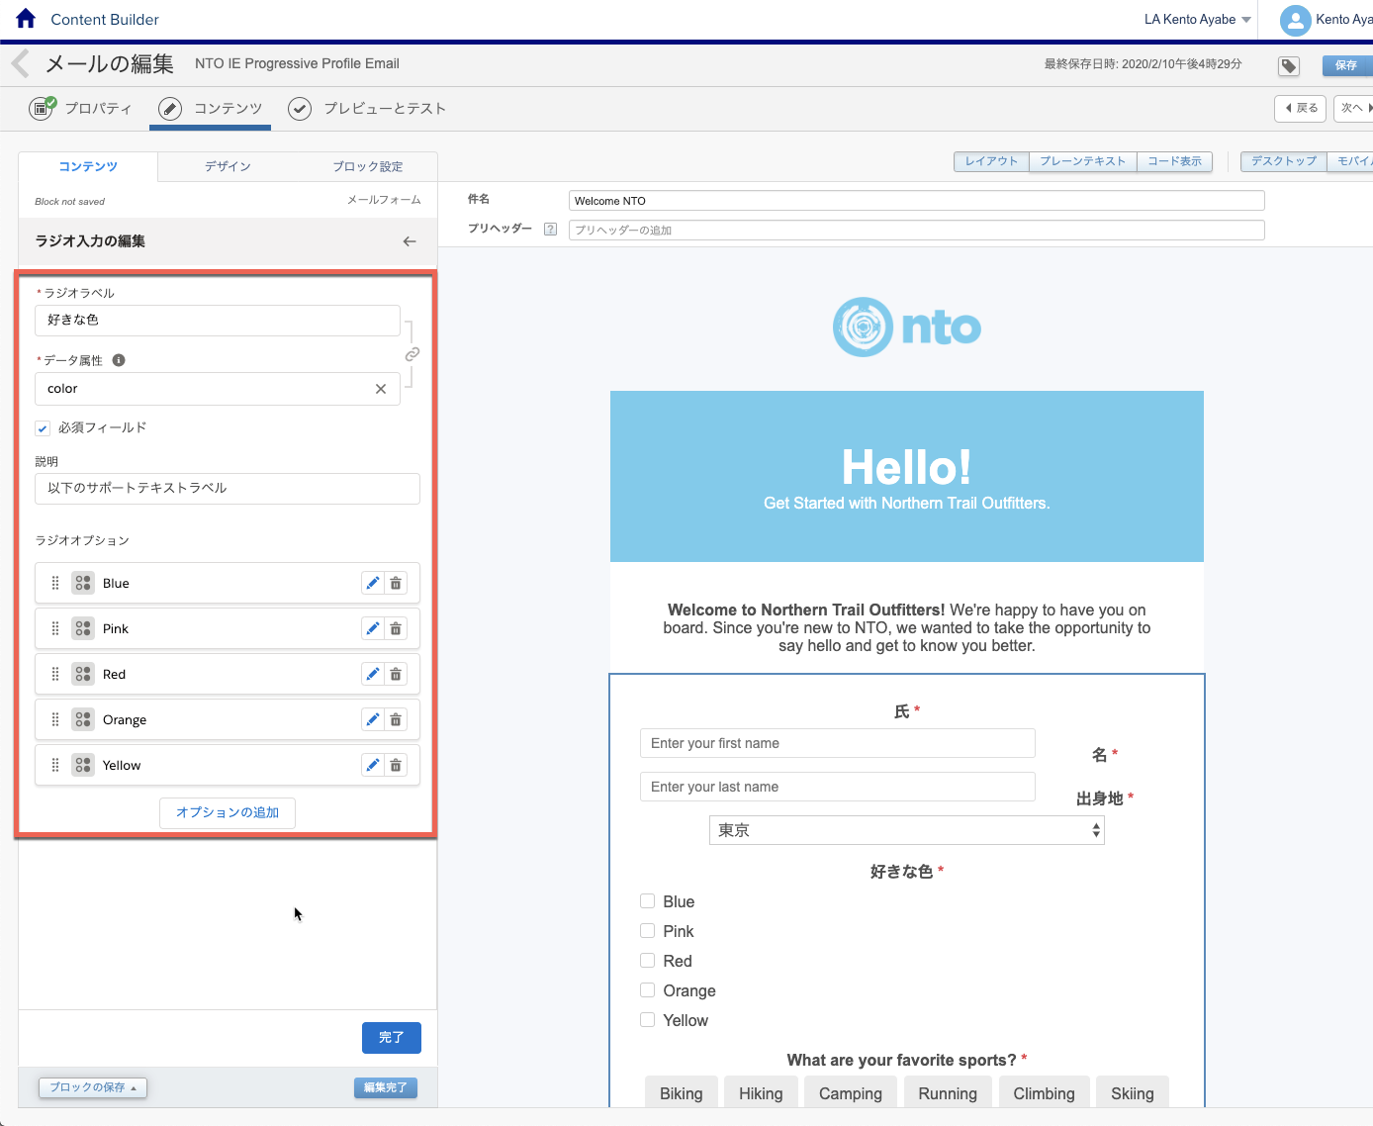
Task: Click the back arrow in ラジオ入力の編集 header
Action: point(410,241)
